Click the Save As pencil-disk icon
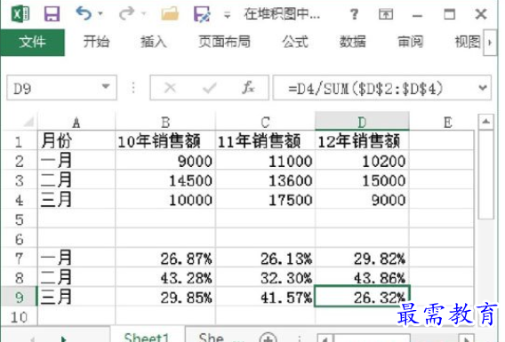This screenshot has height=342, width=505. (202, 14)
